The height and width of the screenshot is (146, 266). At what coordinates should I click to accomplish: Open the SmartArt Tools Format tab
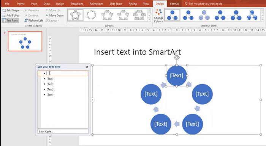(174, 3)
